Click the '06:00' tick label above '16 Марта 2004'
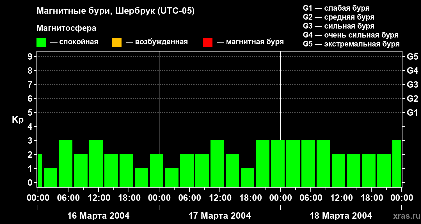 (68, 198)
